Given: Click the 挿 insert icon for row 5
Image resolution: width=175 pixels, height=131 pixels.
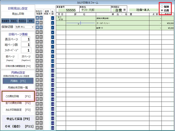Looking at the screenshot, I should (37, 37).
